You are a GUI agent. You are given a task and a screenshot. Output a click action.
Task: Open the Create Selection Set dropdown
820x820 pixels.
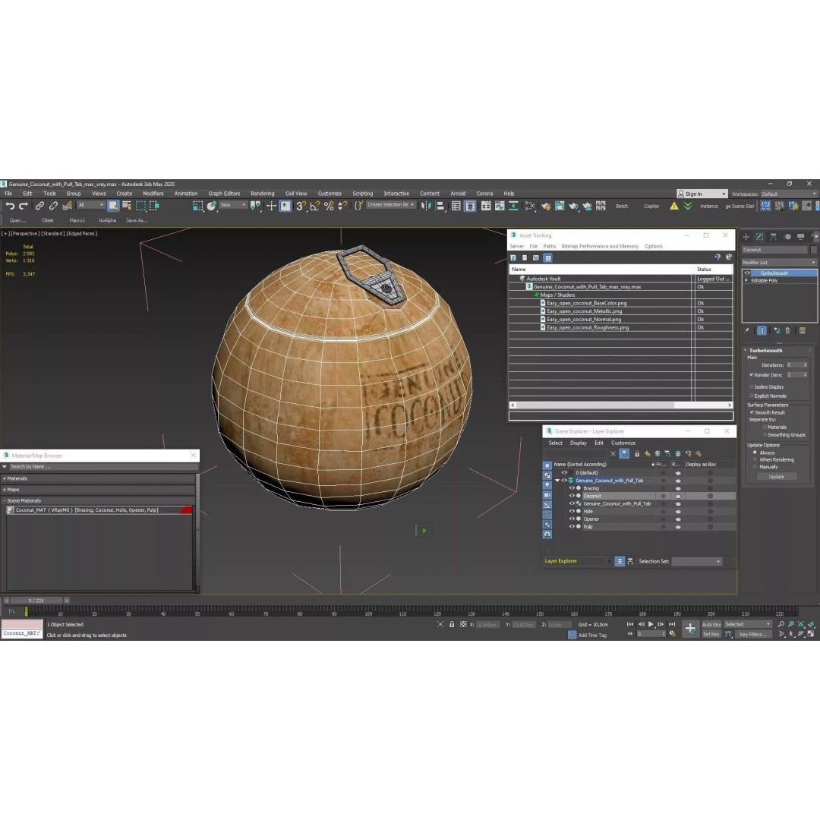coord(391,205)
